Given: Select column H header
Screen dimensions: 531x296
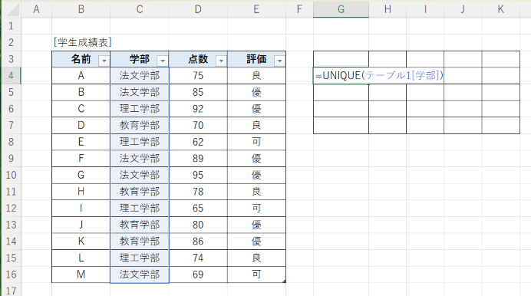Looking at the screenshot, I should click(x=388, y=9).
